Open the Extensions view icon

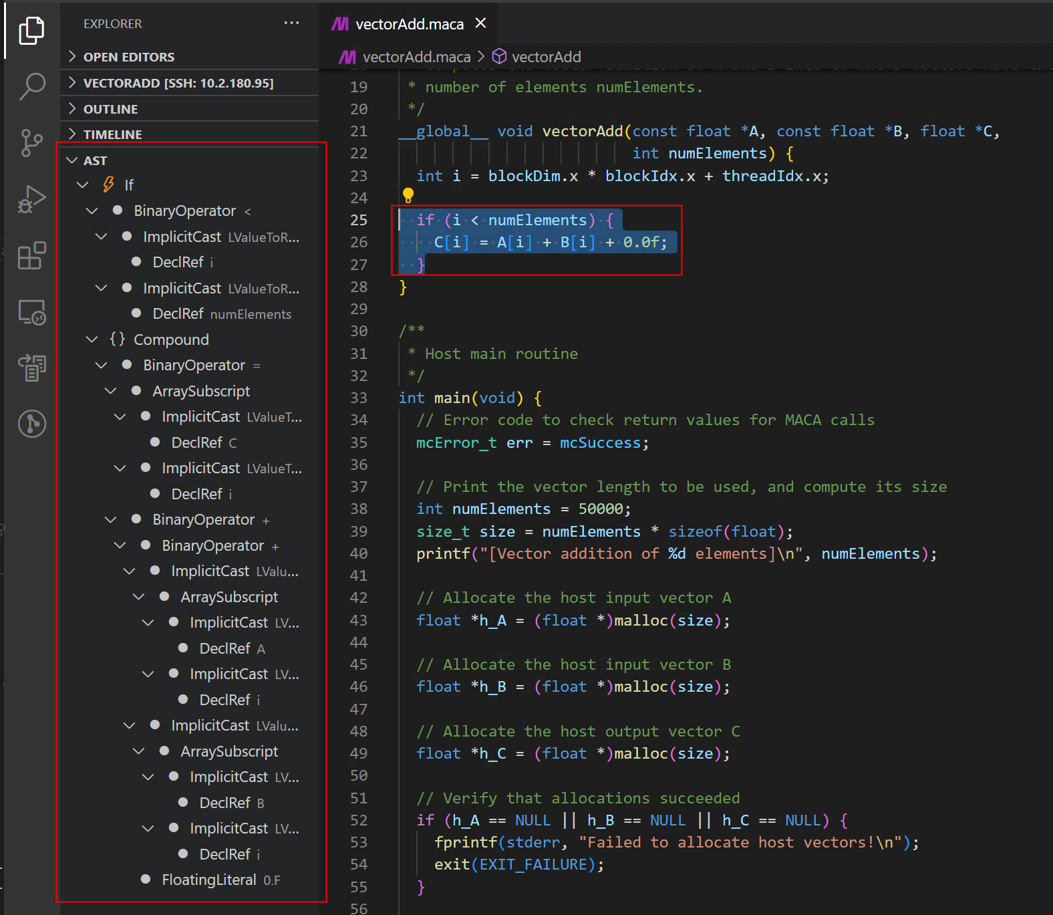(31, 256)
